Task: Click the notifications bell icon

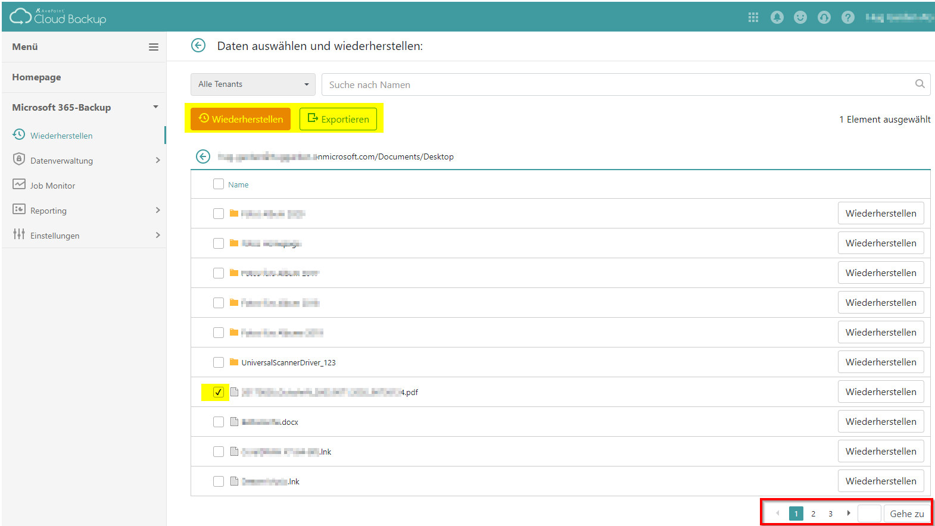Action: click(x=777, y=17)
